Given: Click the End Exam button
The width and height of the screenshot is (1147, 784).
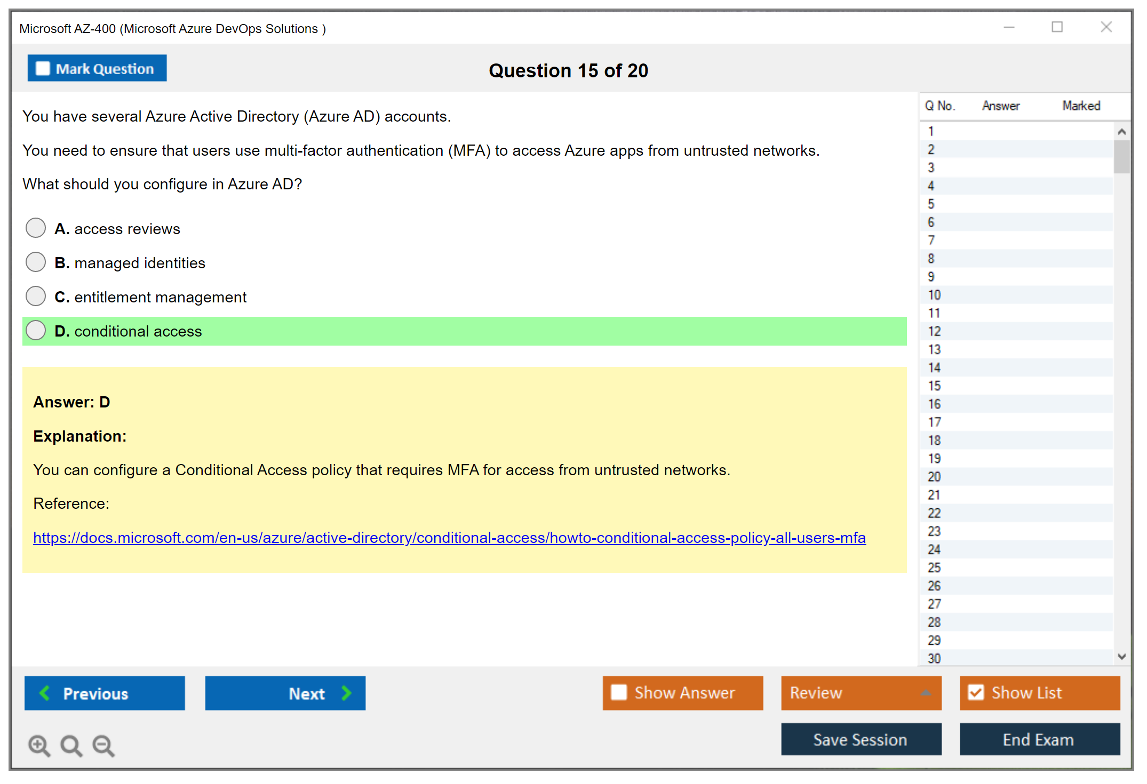Looking at the screenshot, I should pyautogui.click(x=1039, y=739).
